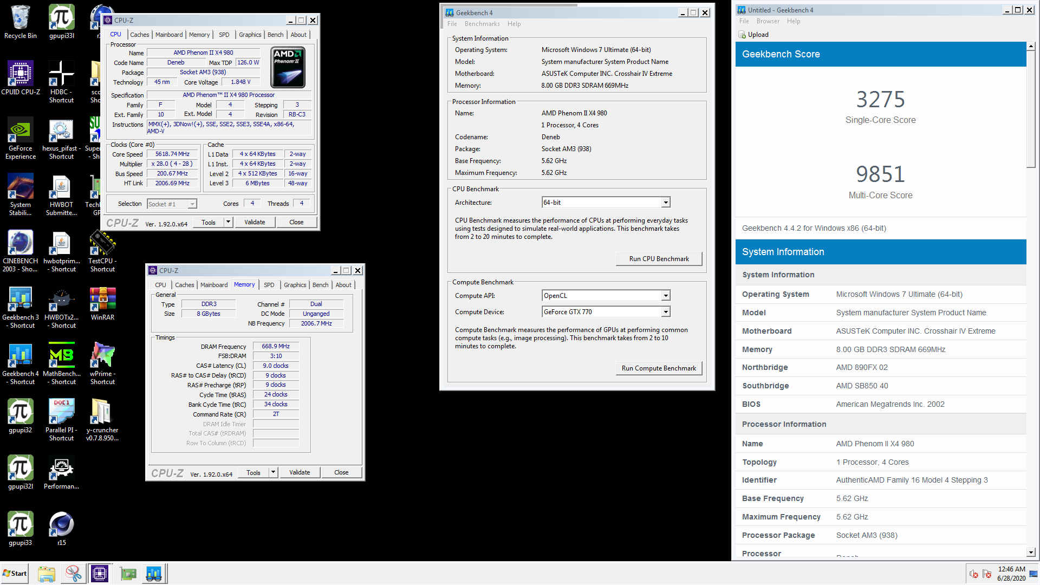Open HWBOTx2 Shortcut desktop icon
1040x585 pixels.
coord(62,308)
